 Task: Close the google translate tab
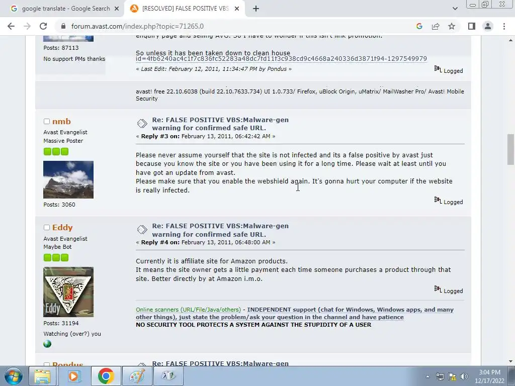click(117, 9)
